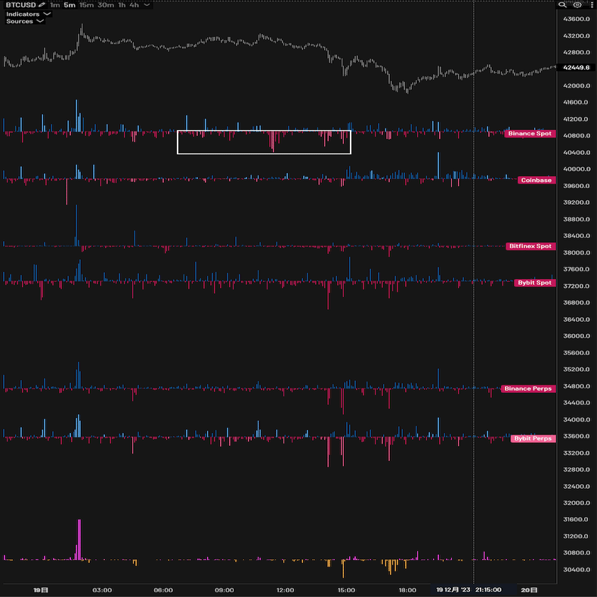Select the Coinbase series label
This screenshot has height=597, width=597.
click(536, 180)
